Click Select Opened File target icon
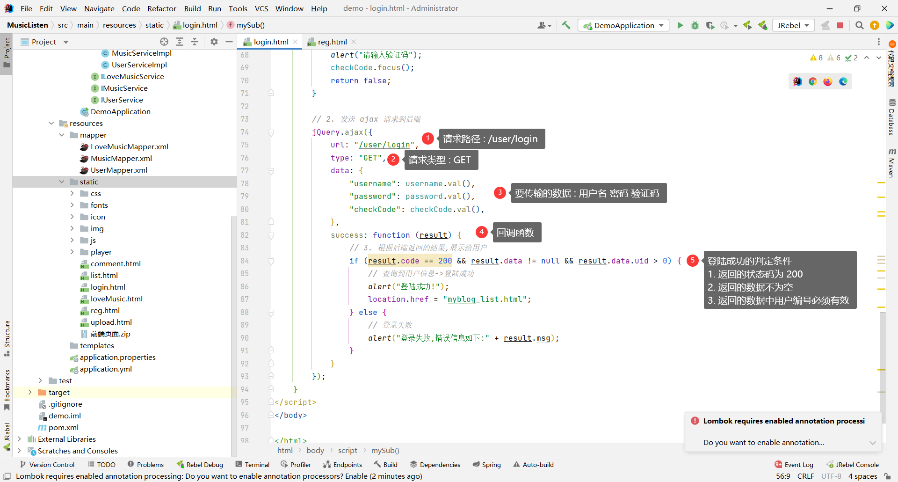This screenshot has height=482, width=898. pos(164,42)
